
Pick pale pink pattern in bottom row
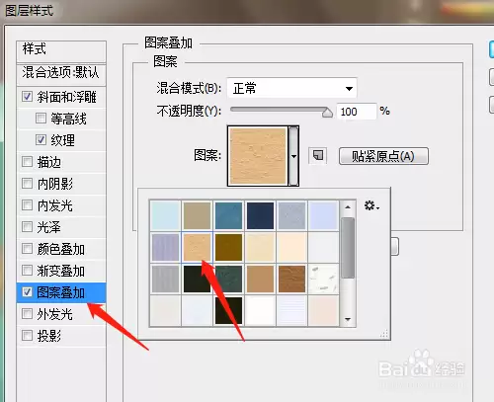pyautogui.click(x=323, y=310)
